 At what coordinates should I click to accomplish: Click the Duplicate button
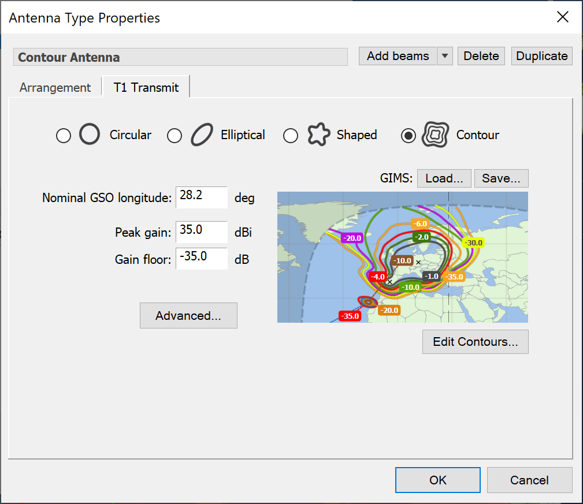pyautogui.click(x=542, y=56)
